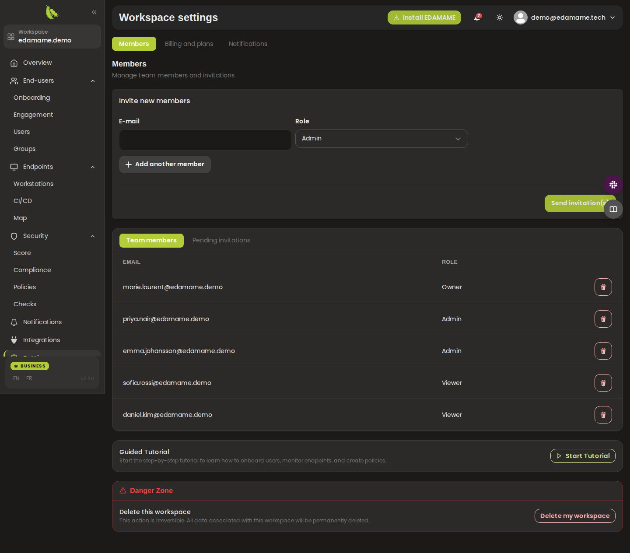
Task: Open the edamame.demo workspace switcher
Action: click(52, 36)
